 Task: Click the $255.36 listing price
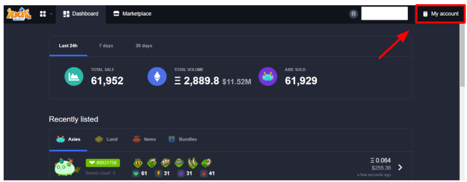coord(381,168)
